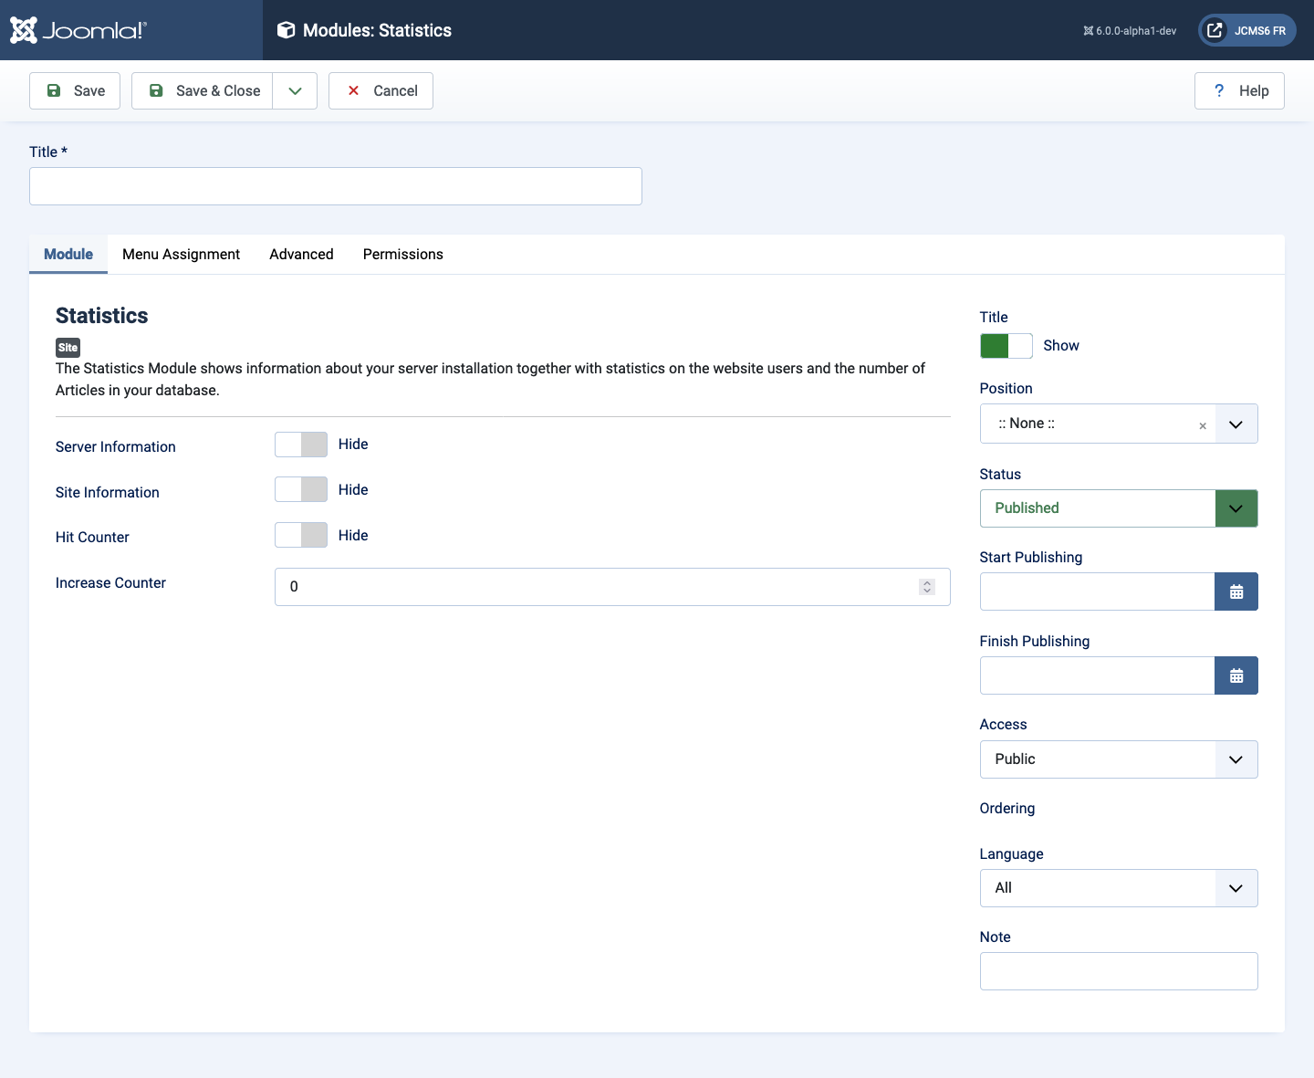Switch to the Menu Assignment tab

pyautogui.click(x=181, y=255)
